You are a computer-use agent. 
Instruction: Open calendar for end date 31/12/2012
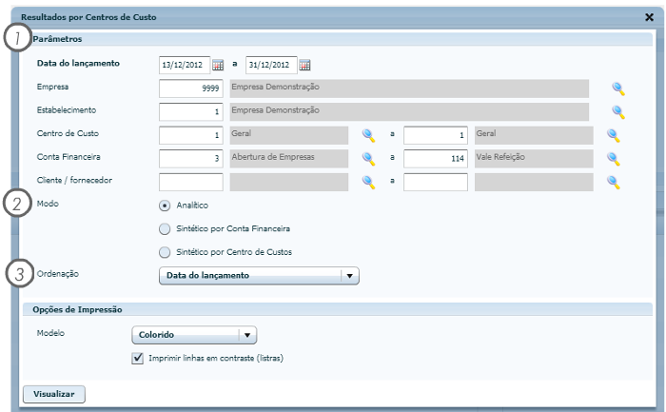coord(305,65)
